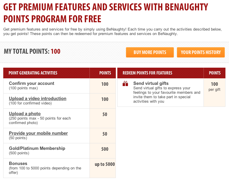Viewport: 229px width, 181px height.
Task: Open the Upload a photo link
Action: pyautogui.click(x=25, y=114)
